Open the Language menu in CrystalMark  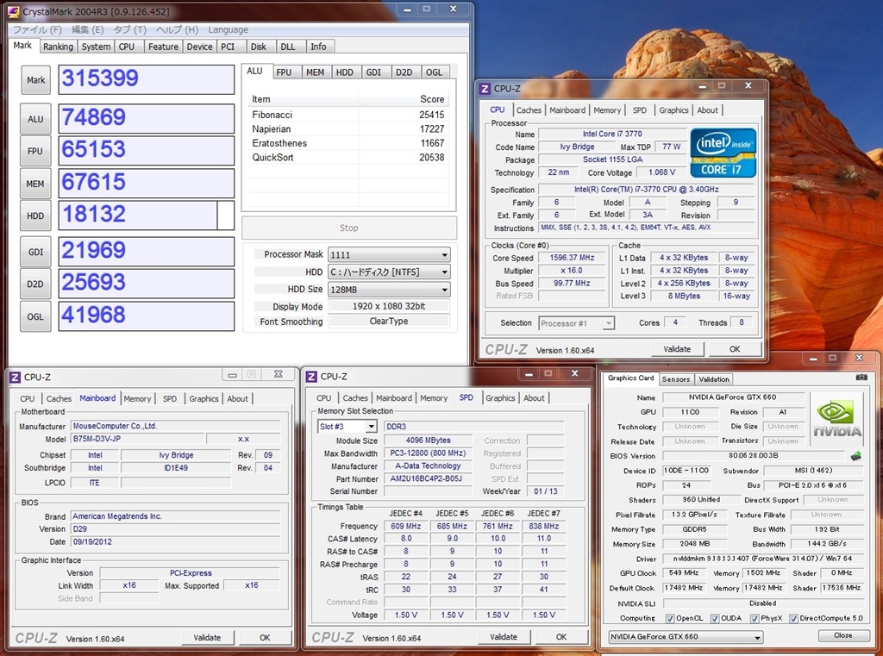[228, 30]
